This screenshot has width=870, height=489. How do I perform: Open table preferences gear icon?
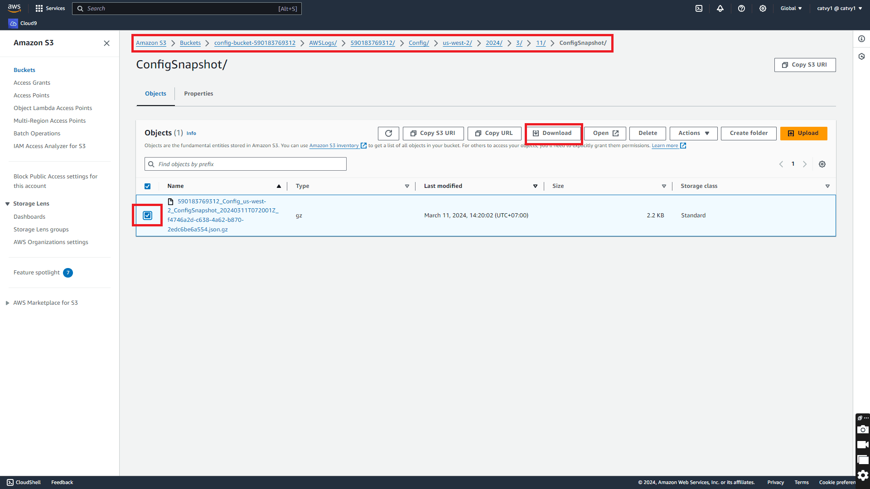tap(822, 164)
